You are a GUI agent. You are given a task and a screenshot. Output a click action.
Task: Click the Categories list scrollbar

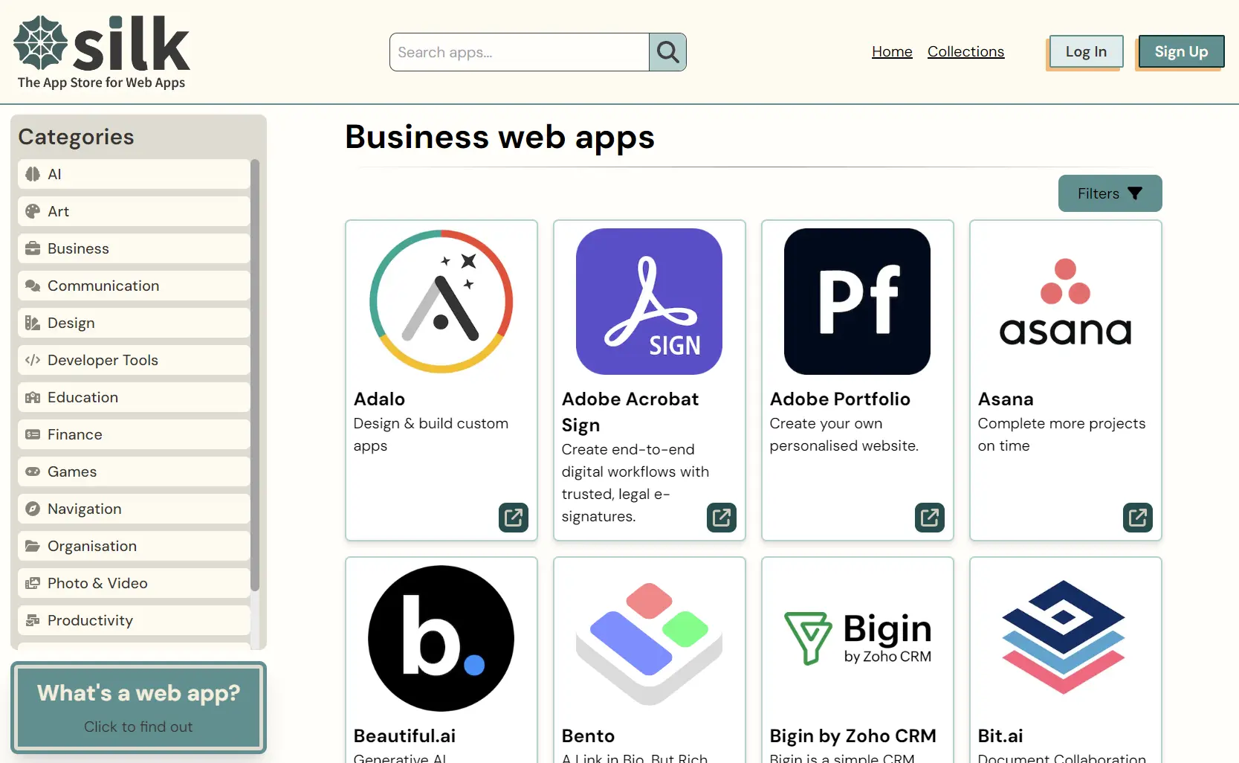(255, 376)
